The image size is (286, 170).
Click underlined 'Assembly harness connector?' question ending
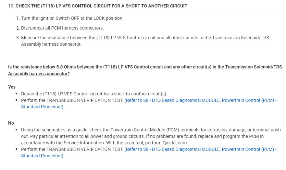tap(39, 74)
